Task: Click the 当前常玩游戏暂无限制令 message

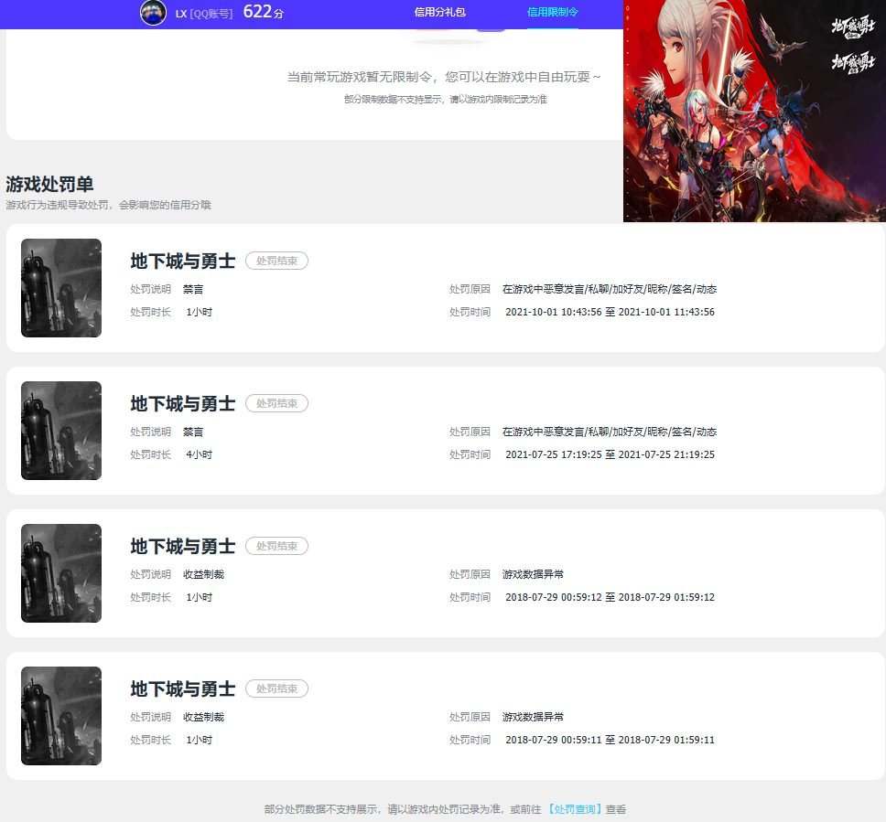Action: coord(444,77)
